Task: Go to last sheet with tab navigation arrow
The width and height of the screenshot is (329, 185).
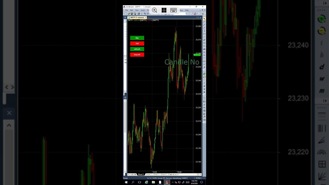Action: click(x=135, y=174)
